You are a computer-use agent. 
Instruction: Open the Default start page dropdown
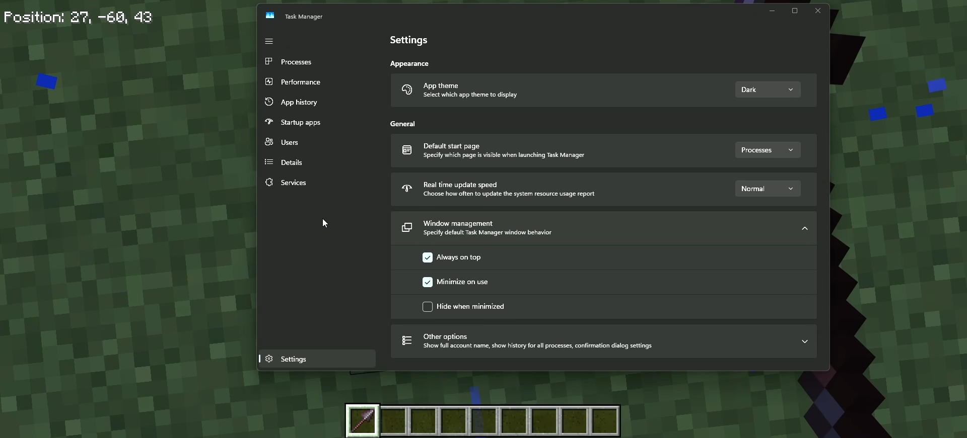767,150
